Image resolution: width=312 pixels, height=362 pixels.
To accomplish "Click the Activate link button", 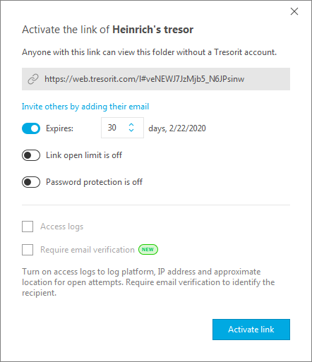I will pyautogui.click(x=251, y=330).
